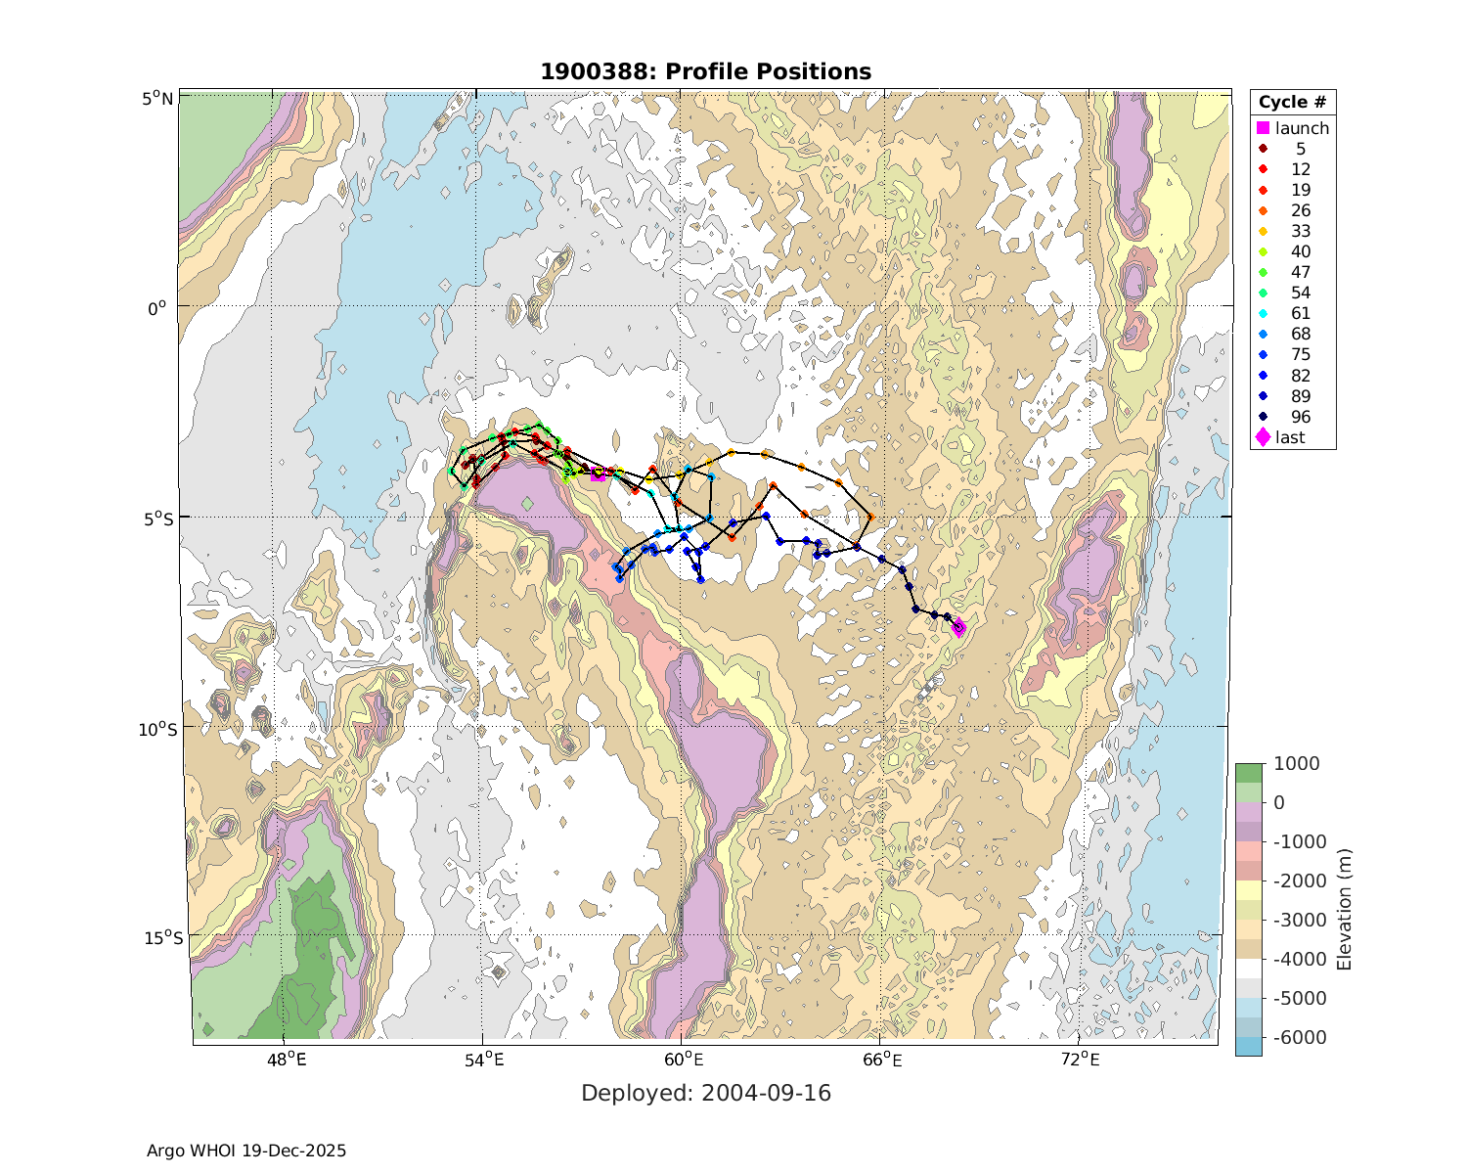Click the dark green top colorbar segment
This screenshot has width=1467, height=1174.
pyautogui.click(x=1248, y=773)
